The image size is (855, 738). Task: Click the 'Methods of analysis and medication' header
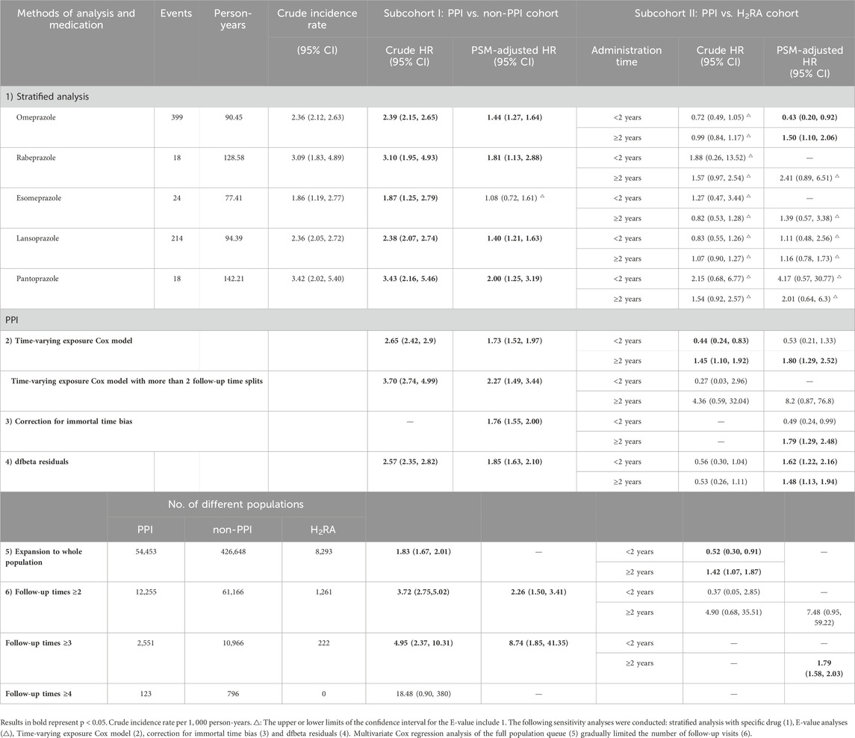(67, 20)
